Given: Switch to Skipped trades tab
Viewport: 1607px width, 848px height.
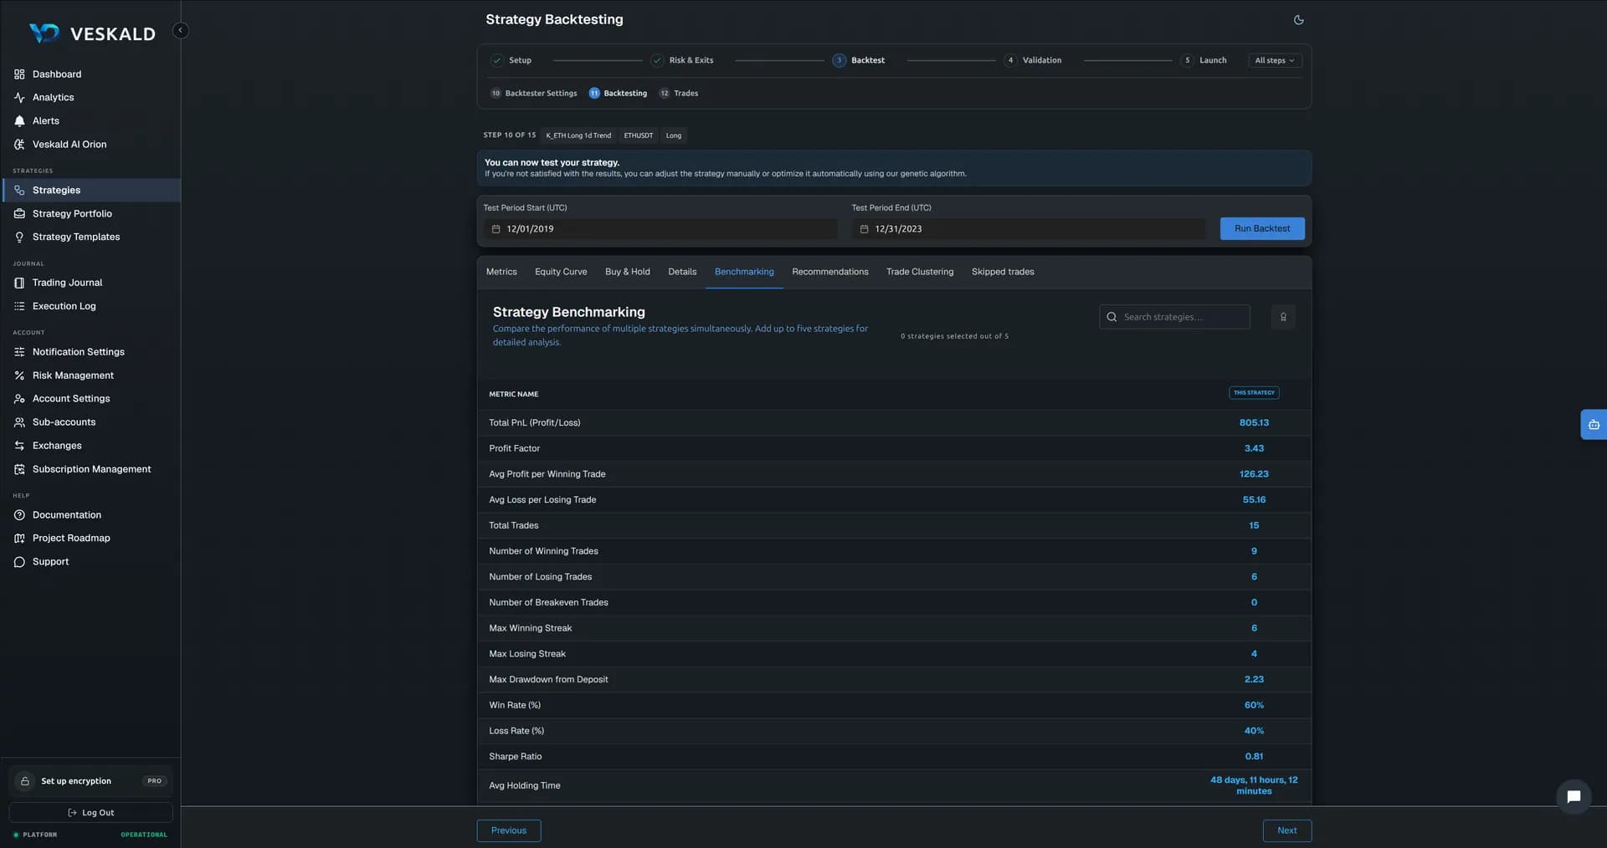Looking at the screenshot, I should point(1003,272).
